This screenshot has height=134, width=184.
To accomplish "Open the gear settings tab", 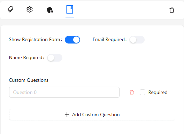I will (x=30, y=9).
